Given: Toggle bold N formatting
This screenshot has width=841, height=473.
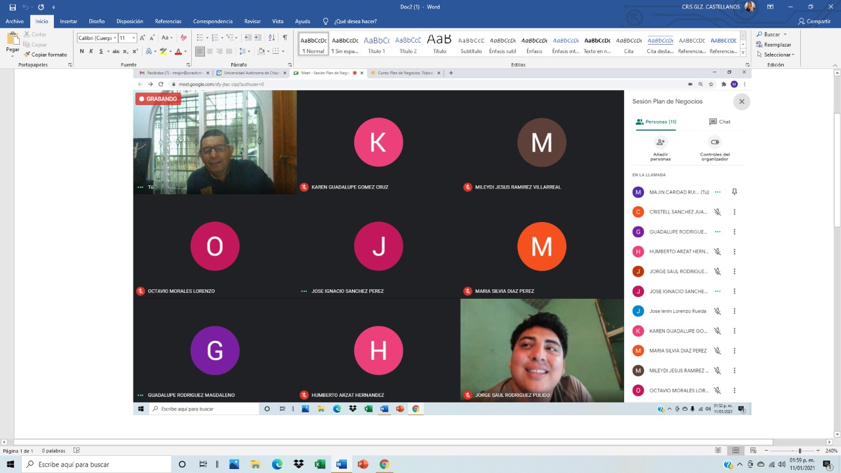Looking at the screenshot, I should click(82, 51).
